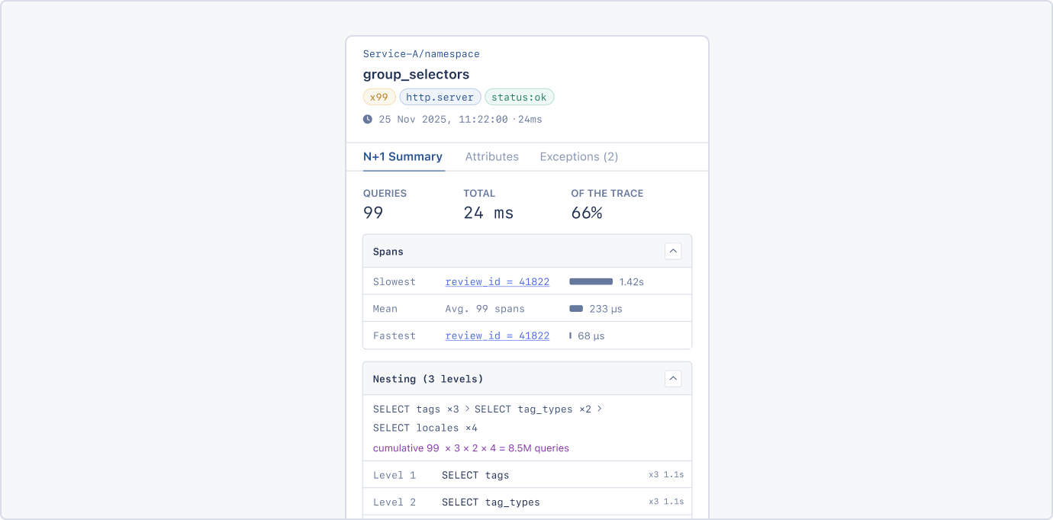Screen dimensions: 1053x520
Task: Open the Fastest span review_id = 41822 link
Action: click(x=498, y=335)
